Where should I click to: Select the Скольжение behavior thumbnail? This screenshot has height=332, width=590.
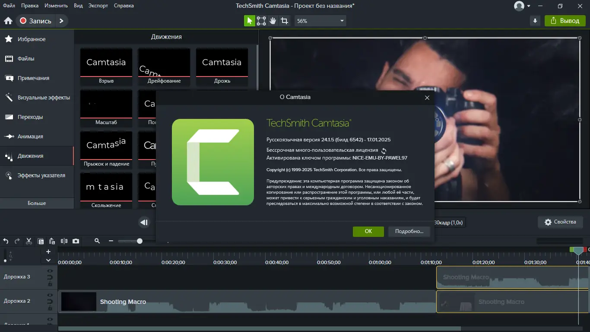[x=106, y=191]
